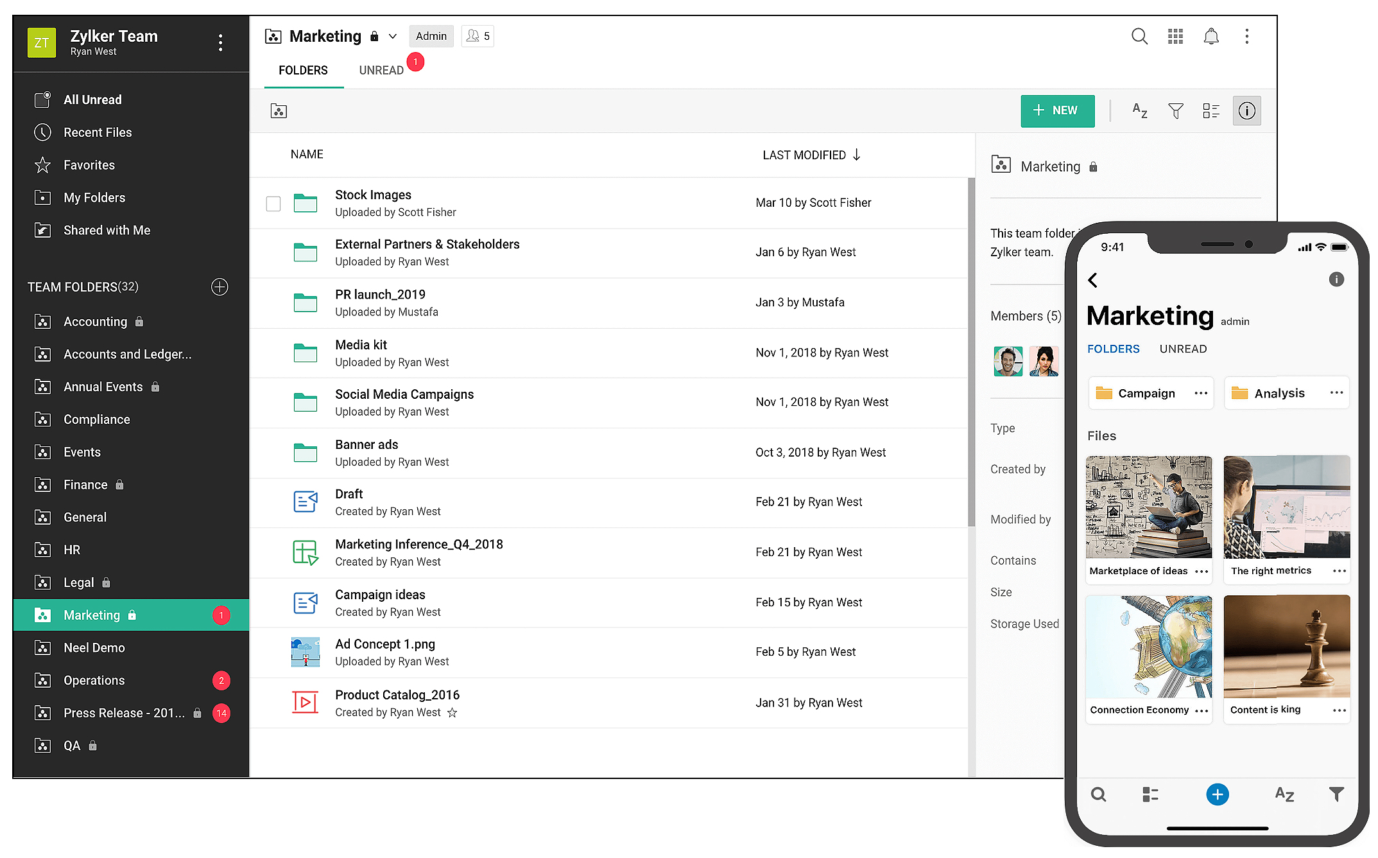Star the Product Catalog_2016 file as favorite
This screenshot has height=858, width=1378.
[452, 713]
